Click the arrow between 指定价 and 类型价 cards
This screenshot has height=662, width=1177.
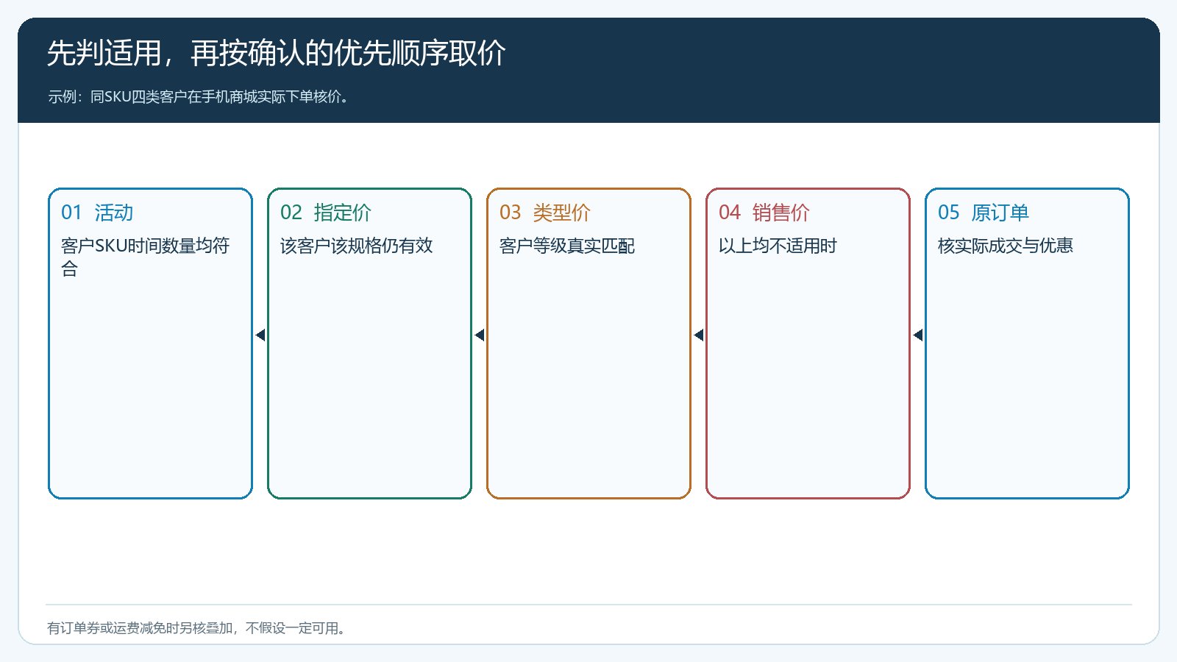(480, 335)
